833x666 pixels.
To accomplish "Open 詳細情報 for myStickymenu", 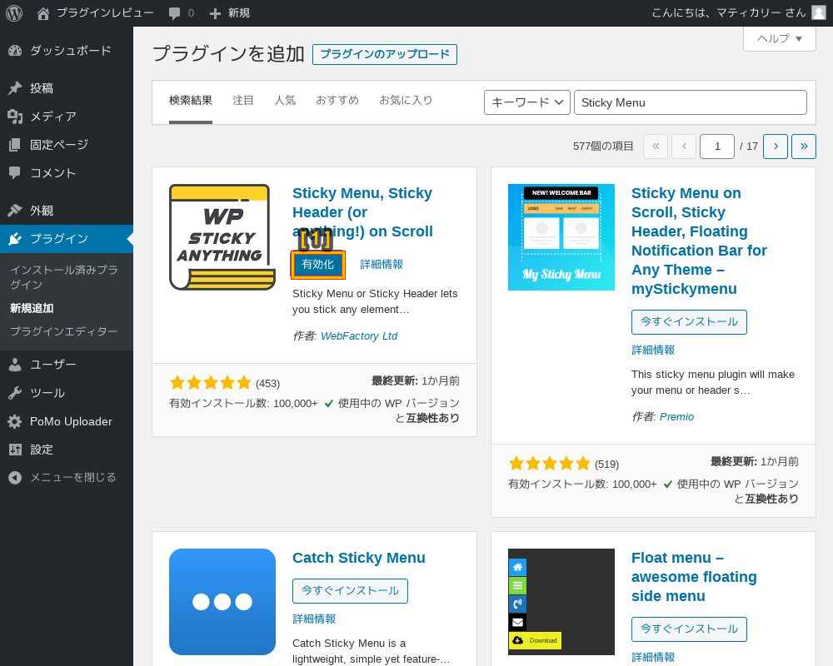I will pyautogui.click(x=653, y=350).
